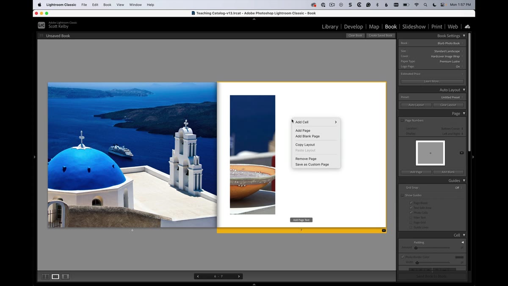The height and width of the screenshot is (286, 508).
Task: Open Auto Layout Preset dropdown
Action: [x=452, y=97]
